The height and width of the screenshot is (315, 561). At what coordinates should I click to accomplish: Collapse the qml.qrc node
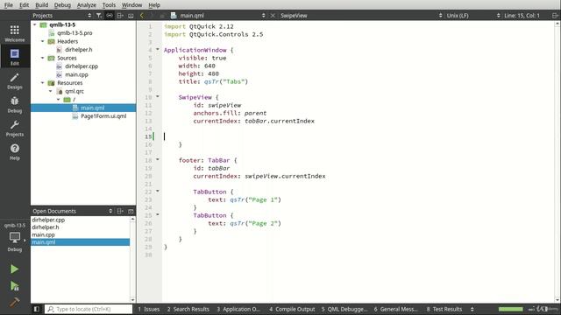(51, 91)
